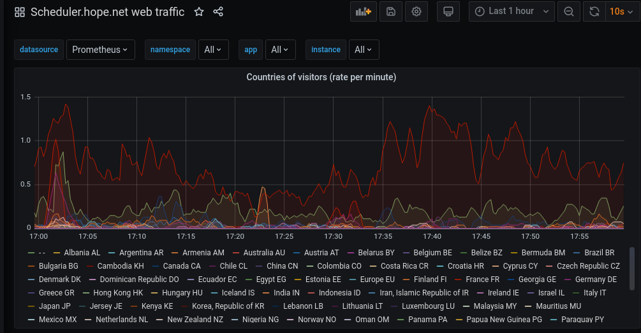
Task: Click Cambodia KH color swatch in legend
Action: point(89,267)
